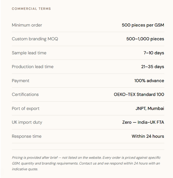This screenshot has height=178, width=173.
Task: Select the Port of export label
Action: click(25, 108)
